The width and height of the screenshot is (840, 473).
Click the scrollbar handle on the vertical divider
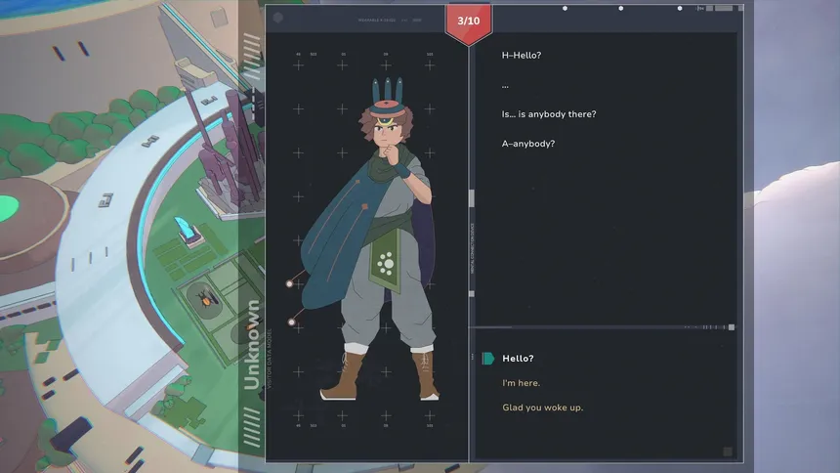pyautogui.click(x=472, y=197)
